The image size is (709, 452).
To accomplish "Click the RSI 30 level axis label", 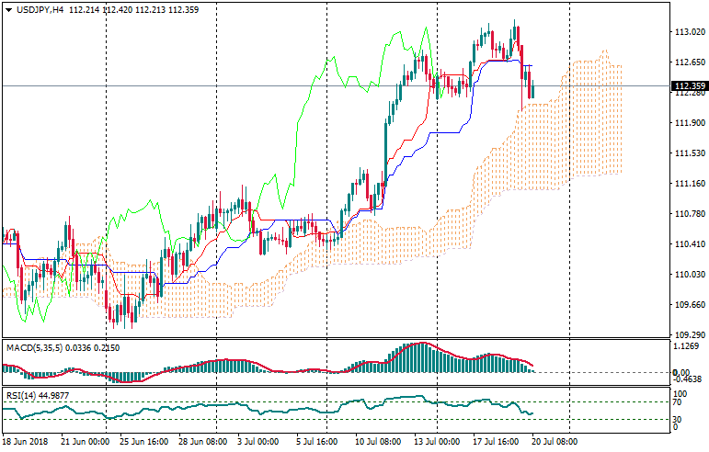I will 680,419.
